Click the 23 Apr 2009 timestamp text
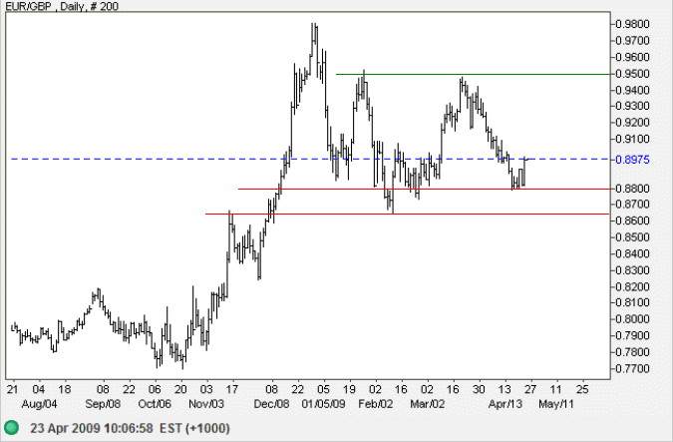Screen dimensions: 673x442 click(92, 428)
